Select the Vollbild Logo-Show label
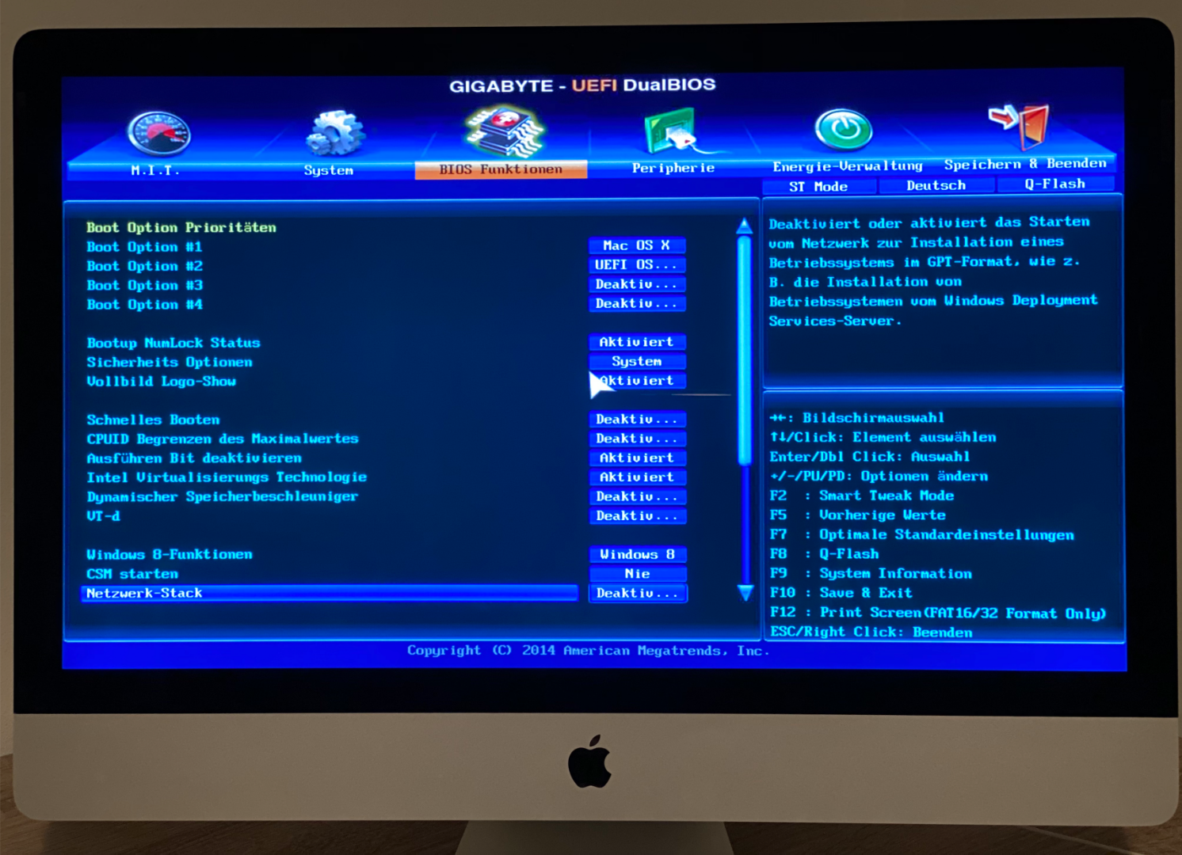1182x855 pixels. (161, 381)
